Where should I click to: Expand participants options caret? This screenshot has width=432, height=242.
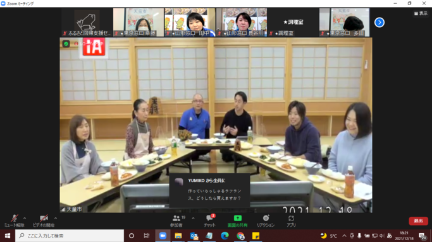(193, 219)
